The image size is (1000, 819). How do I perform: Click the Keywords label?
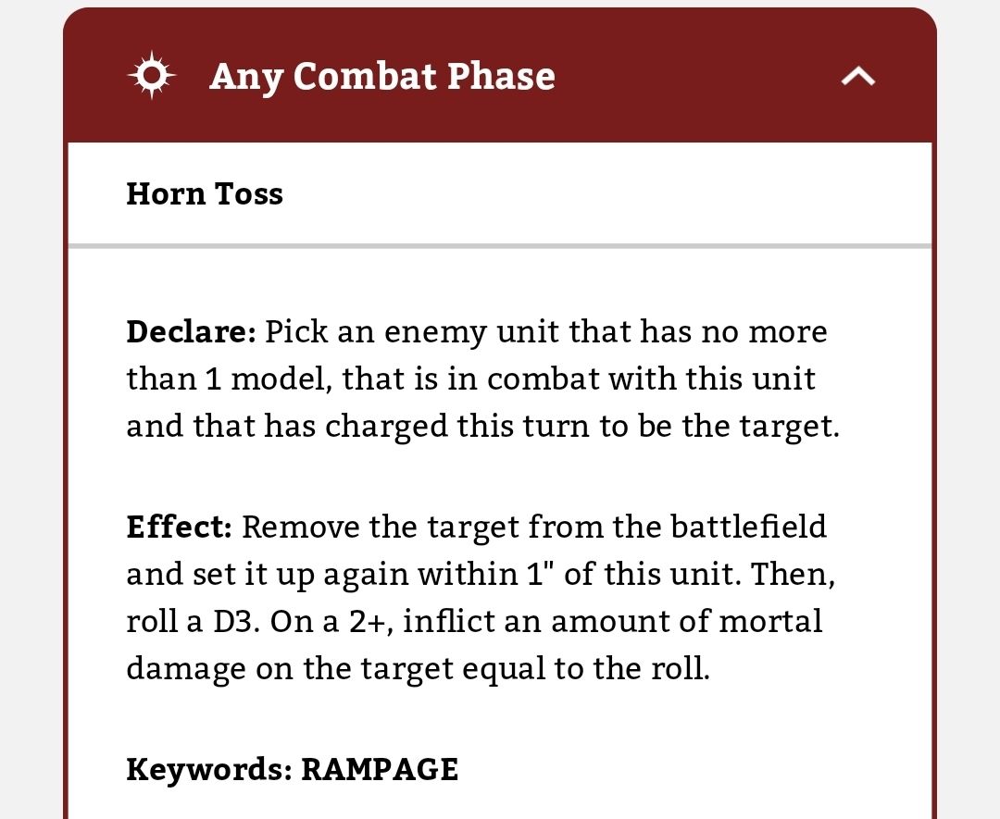pyautogui.click(x=209, y=769)
